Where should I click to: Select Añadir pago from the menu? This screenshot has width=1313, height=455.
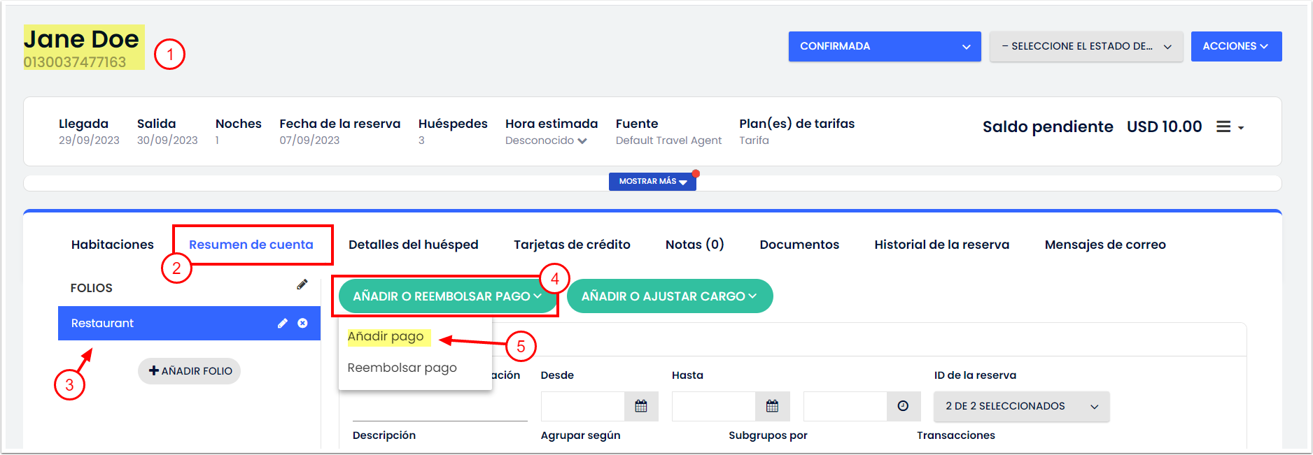point(386,337)
